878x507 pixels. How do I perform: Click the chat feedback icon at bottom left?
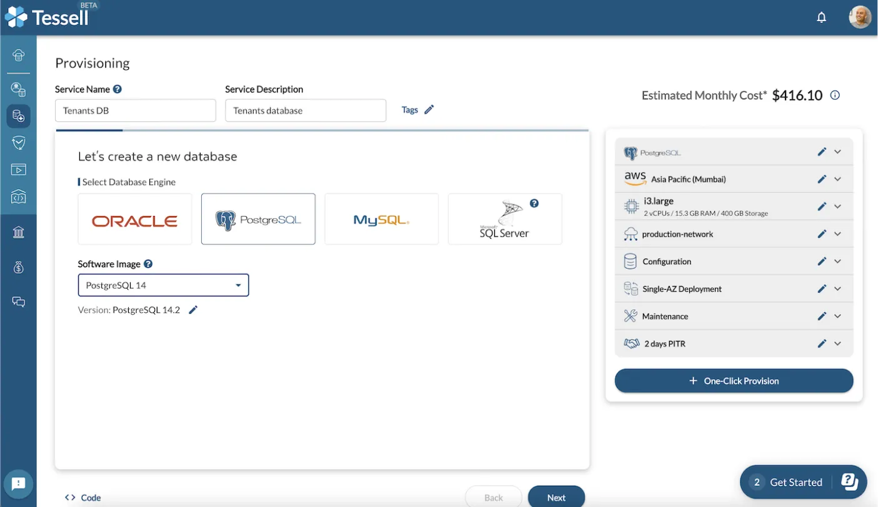(x=18, y=484)
